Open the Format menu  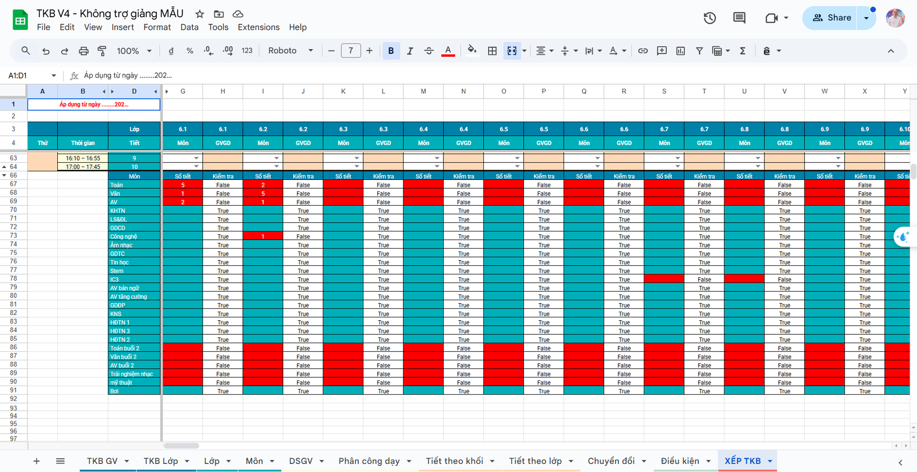(x=157, y=27)
